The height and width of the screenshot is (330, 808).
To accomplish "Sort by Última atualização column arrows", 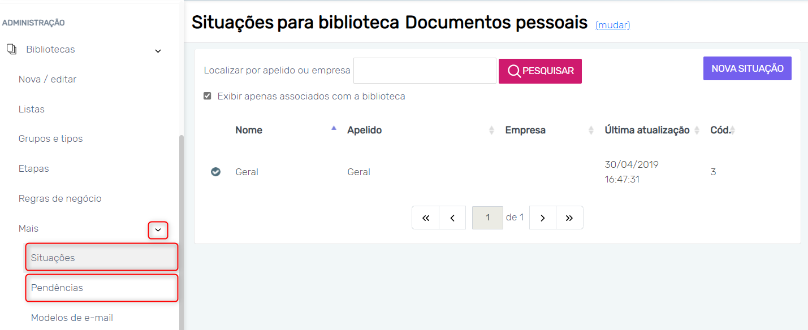I will (697, 131).
